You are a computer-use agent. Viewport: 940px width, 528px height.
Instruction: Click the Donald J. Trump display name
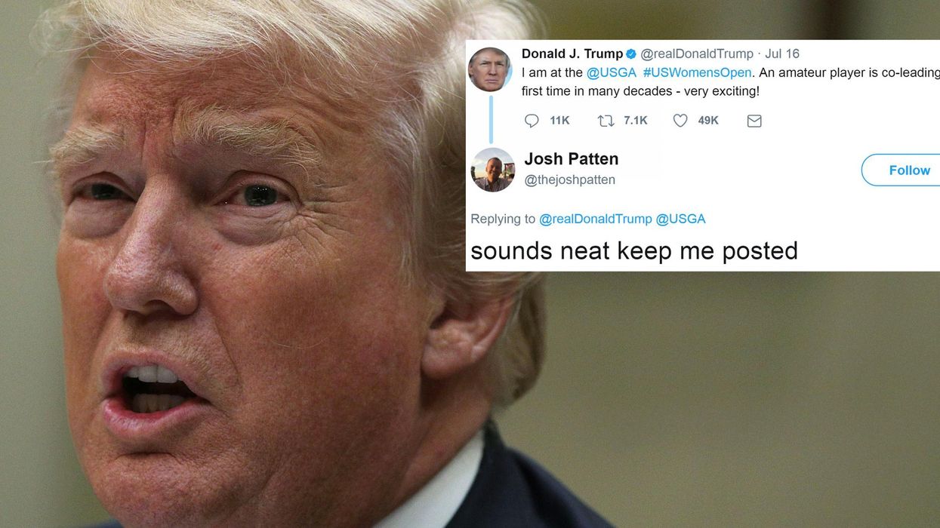click(x=572, y=54)
